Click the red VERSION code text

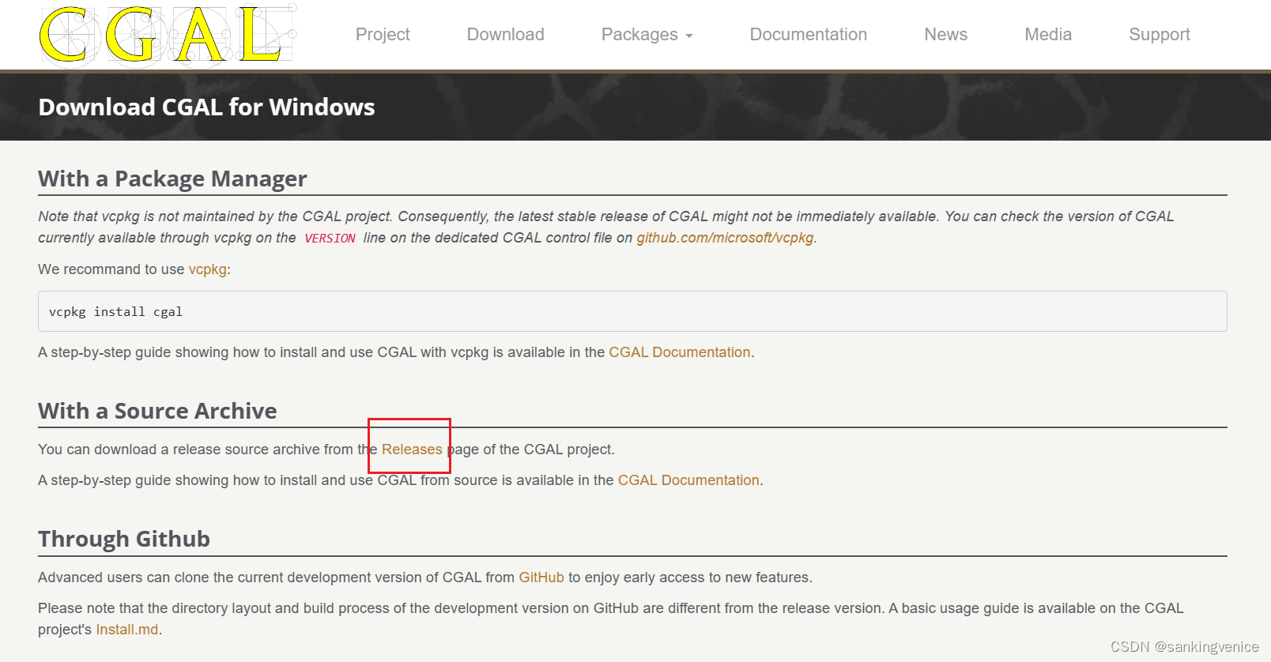(x=330, y=239)
